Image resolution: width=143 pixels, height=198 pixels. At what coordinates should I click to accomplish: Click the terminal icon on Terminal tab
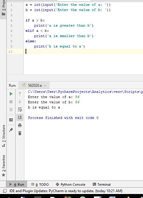[94, 185]
